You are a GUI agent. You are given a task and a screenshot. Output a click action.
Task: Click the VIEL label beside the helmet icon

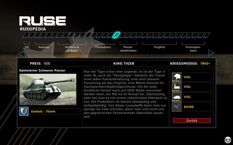coord(187,77)
